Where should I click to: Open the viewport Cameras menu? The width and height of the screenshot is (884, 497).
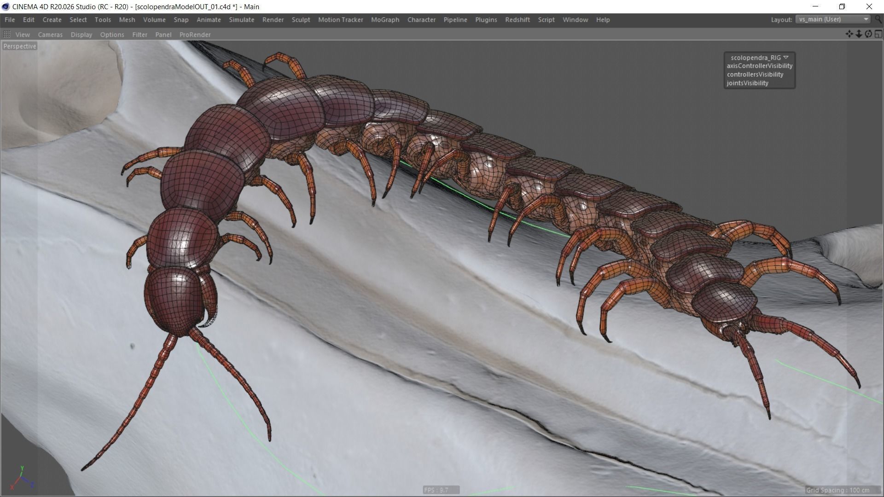(50, 35)
